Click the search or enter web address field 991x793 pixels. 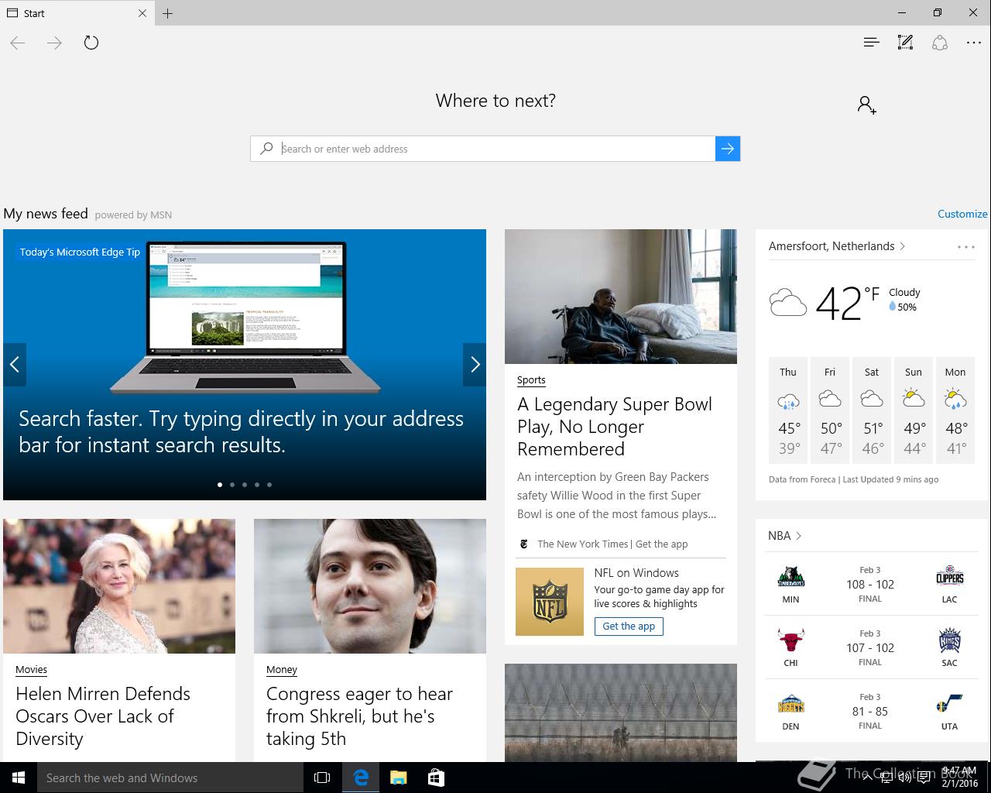482,149
